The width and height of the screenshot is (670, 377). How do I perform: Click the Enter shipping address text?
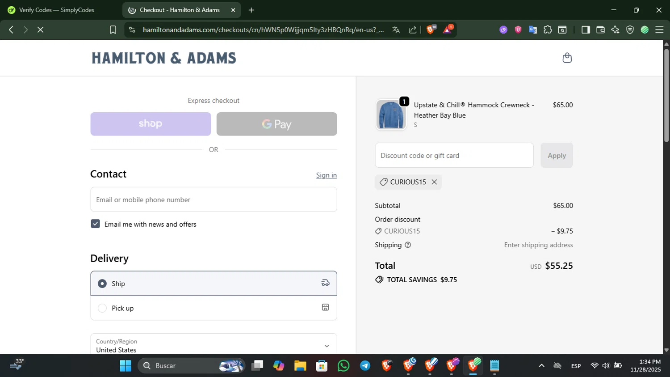point(538,245)
